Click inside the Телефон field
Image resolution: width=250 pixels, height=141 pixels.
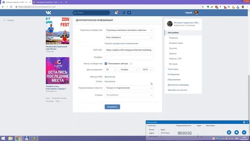[x=129, y=57]
